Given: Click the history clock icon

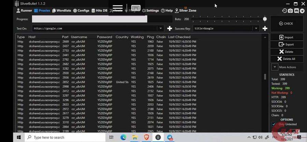Looking at the screenshot, I should [x=284, y=11].
